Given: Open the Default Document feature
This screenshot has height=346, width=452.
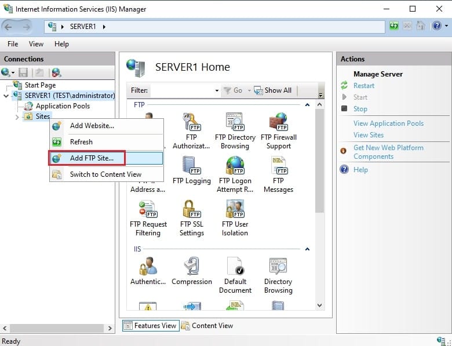Looking at the screenshot, I should [235, 275].
